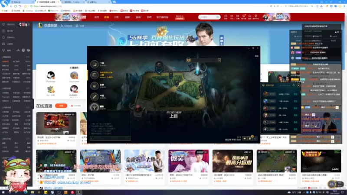Expand the 游戏 dropdown in Douyu navigation
The width and height of the screenshot is (347, 195).
[139, 17]
